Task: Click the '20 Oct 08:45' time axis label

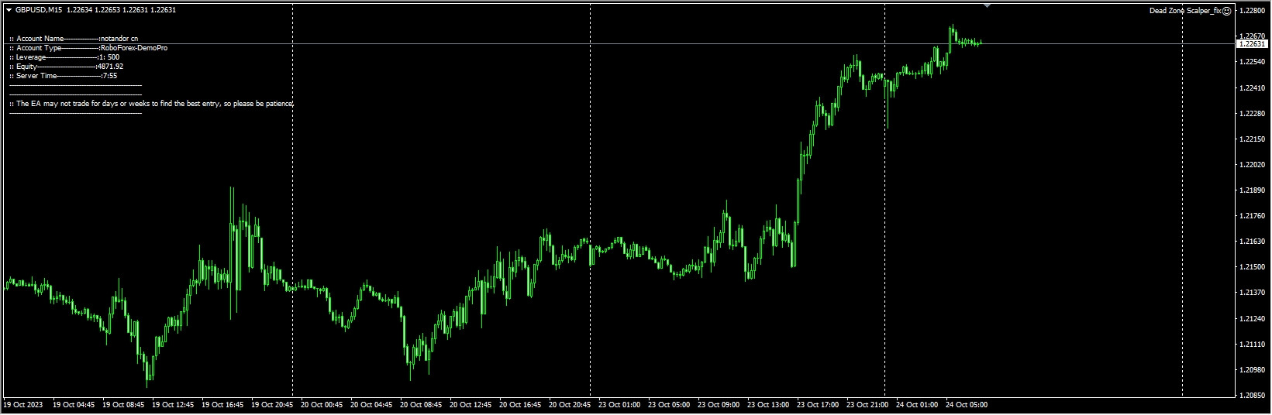Action: tap(421, 404)
